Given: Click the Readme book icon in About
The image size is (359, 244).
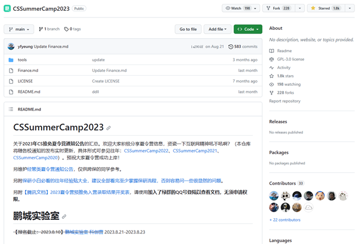Looking at the screenshot, I should point(271,51).
